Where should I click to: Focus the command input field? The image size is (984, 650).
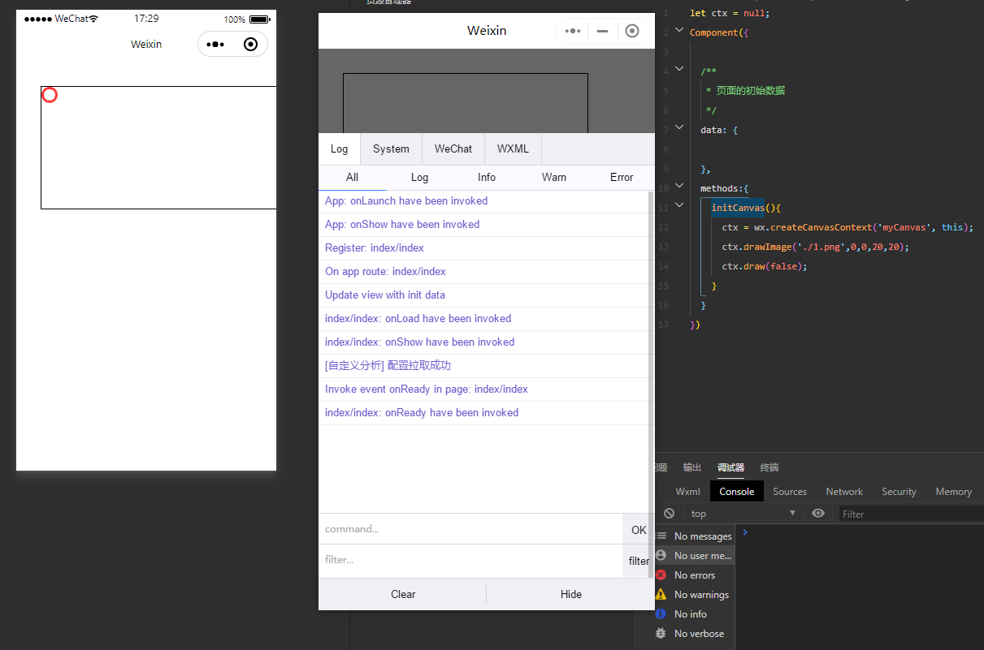[470, 529]
